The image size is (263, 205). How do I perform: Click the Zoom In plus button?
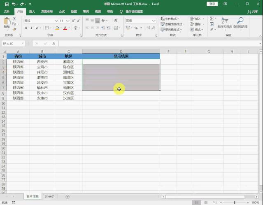[x=248, y=203]
